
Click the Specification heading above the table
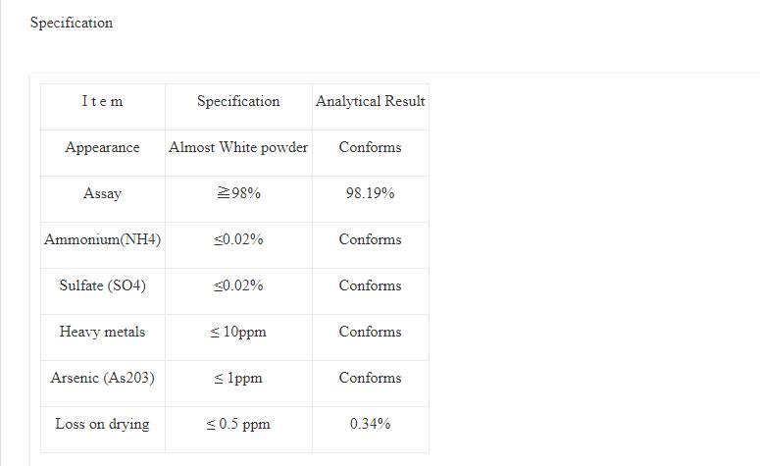click(71, 23)
